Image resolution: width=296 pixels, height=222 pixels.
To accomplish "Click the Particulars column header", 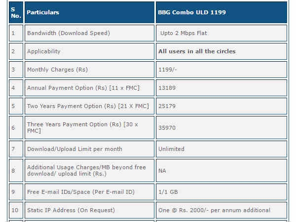I will pos(89,12).
